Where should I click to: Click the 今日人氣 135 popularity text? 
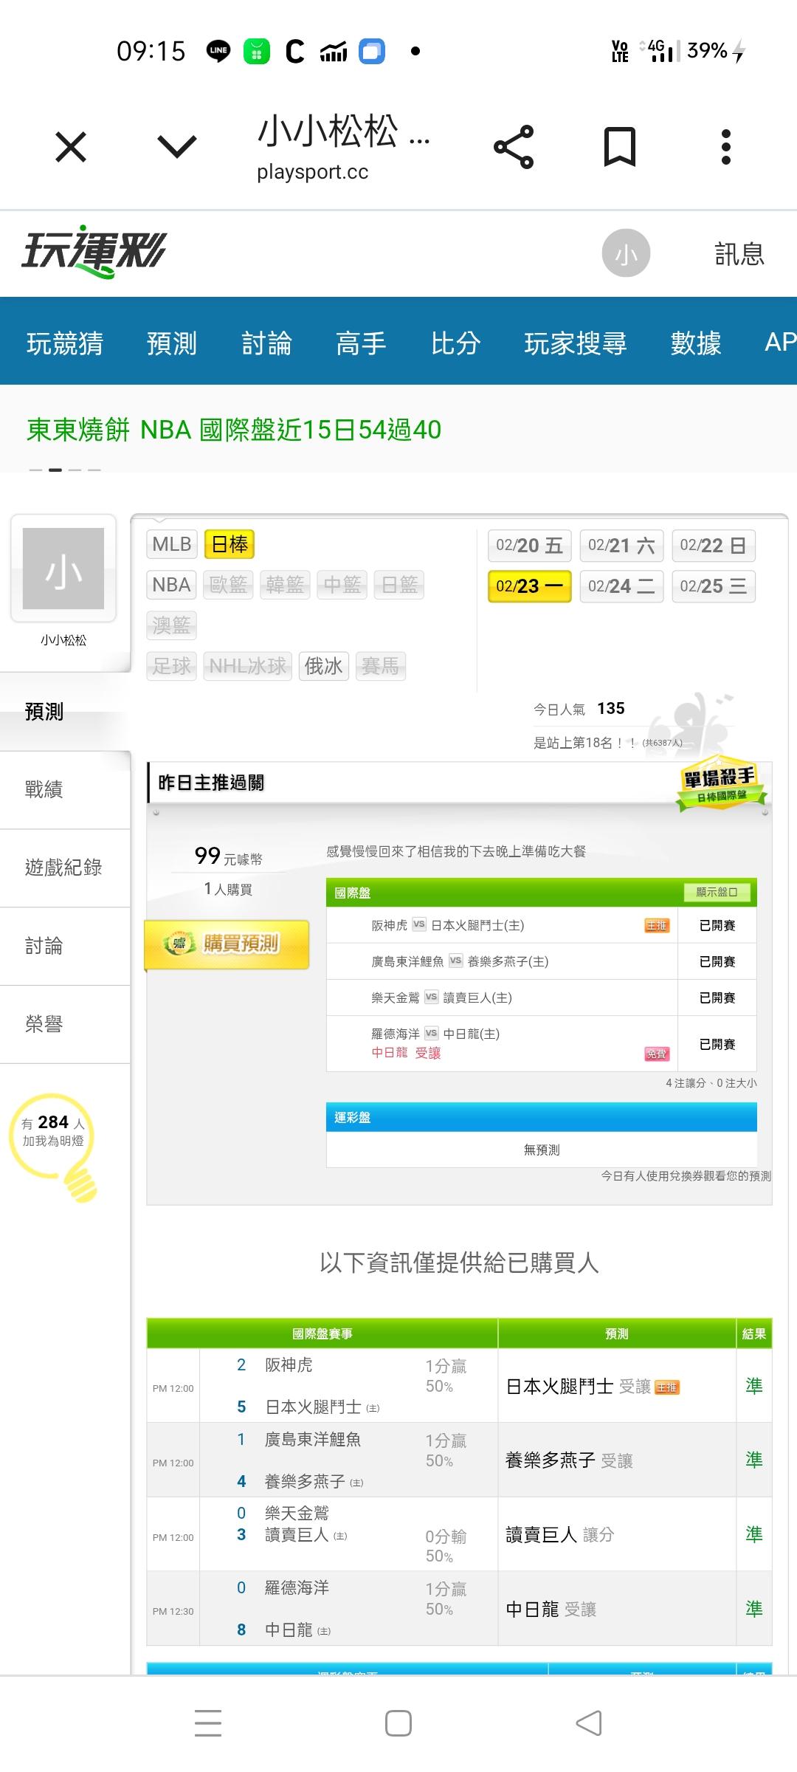click(x=579, y=709)
